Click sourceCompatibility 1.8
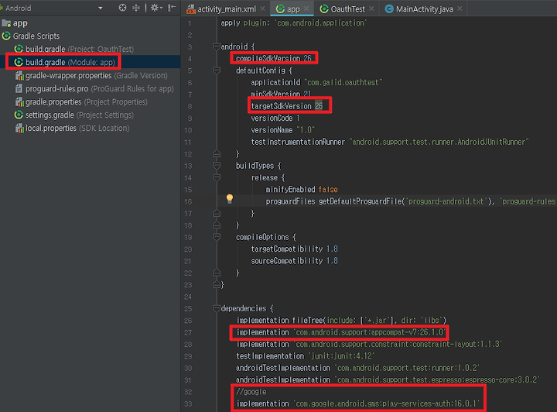The height and width of the screenshot is (412, 557). click(294, 261)
